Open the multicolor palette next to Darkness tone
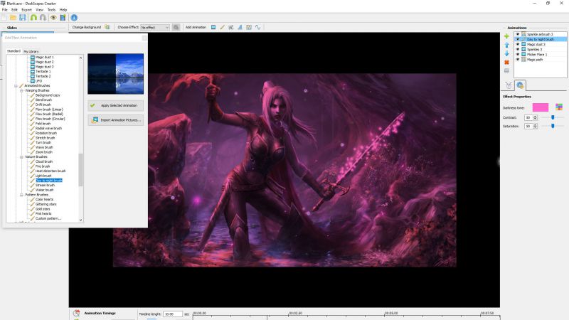569x320 pixels. pos(559,107)
